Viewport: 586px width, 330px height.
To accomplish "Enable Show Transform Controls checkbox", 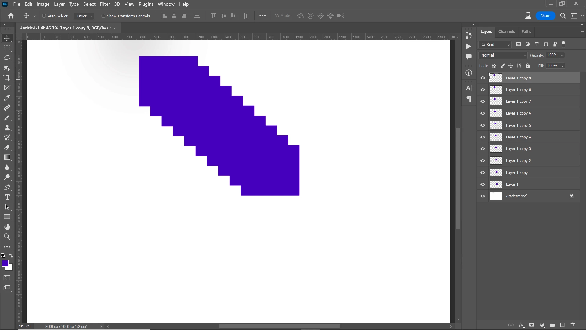I will (103, 16).
